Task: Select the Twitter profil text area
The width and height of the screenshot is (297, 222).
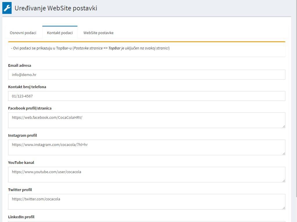Action: (146, 201)
